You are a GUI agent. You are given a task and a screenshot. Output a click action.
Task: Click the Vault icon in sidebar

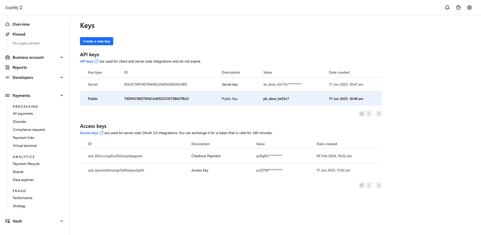click(x=8, y=221)
